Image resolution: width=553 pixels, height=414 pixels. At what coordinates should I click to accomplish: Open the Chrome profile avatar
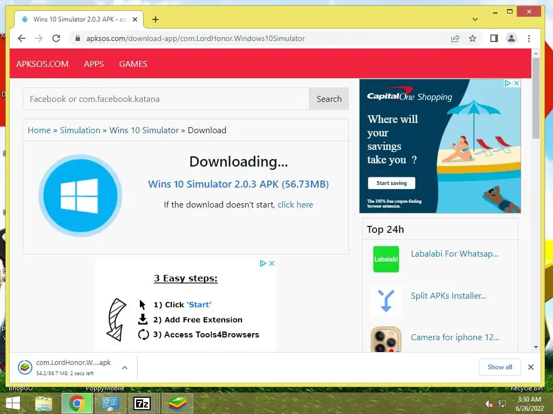[511, 38]
